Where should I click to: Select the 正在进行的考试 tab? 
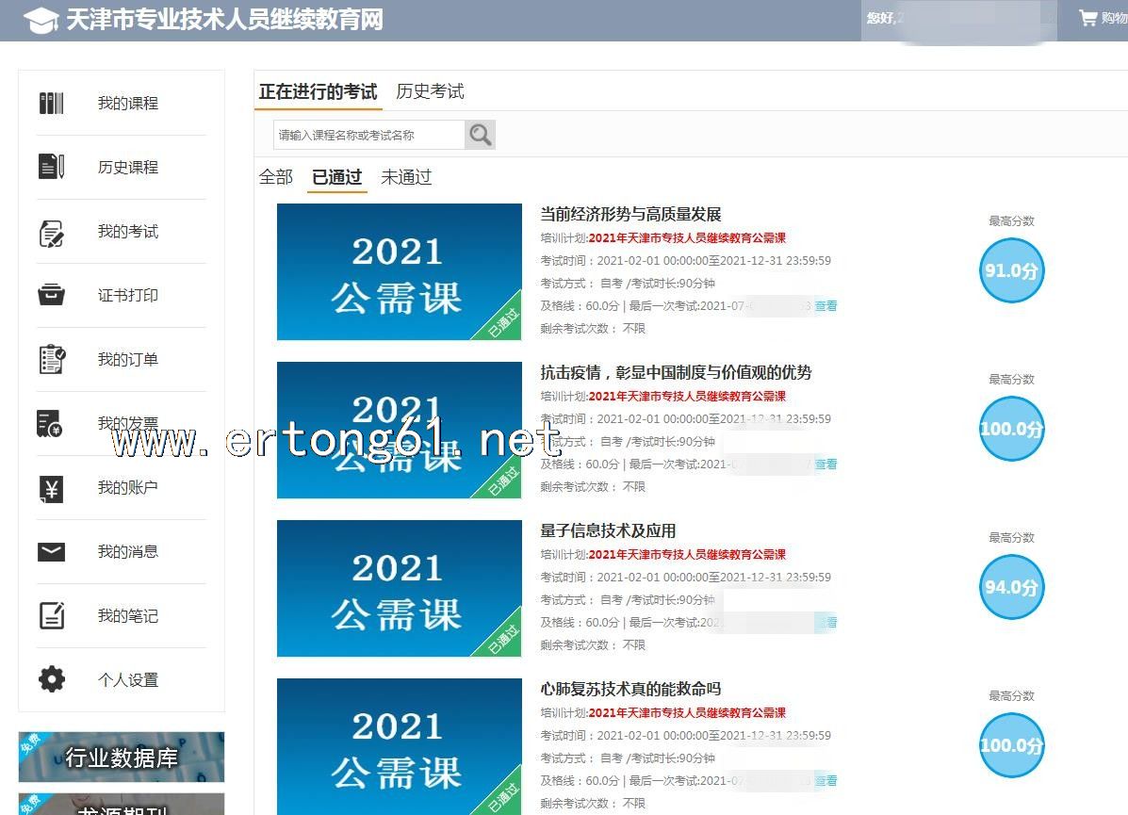(x=318, y=91)
